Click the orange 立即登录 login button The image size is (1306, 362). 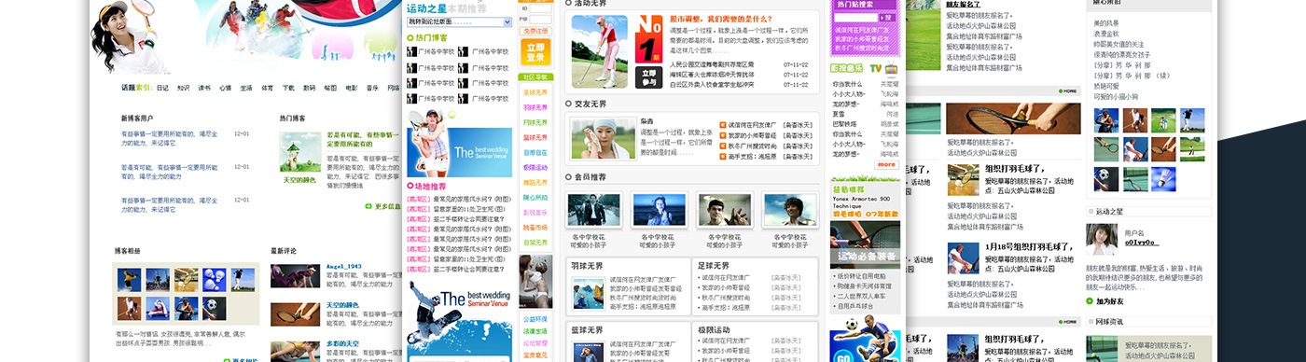[x=535, y=51]
